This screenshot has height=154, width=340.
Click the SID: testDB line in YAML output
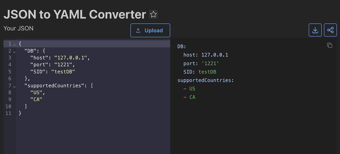coord(199,72)
